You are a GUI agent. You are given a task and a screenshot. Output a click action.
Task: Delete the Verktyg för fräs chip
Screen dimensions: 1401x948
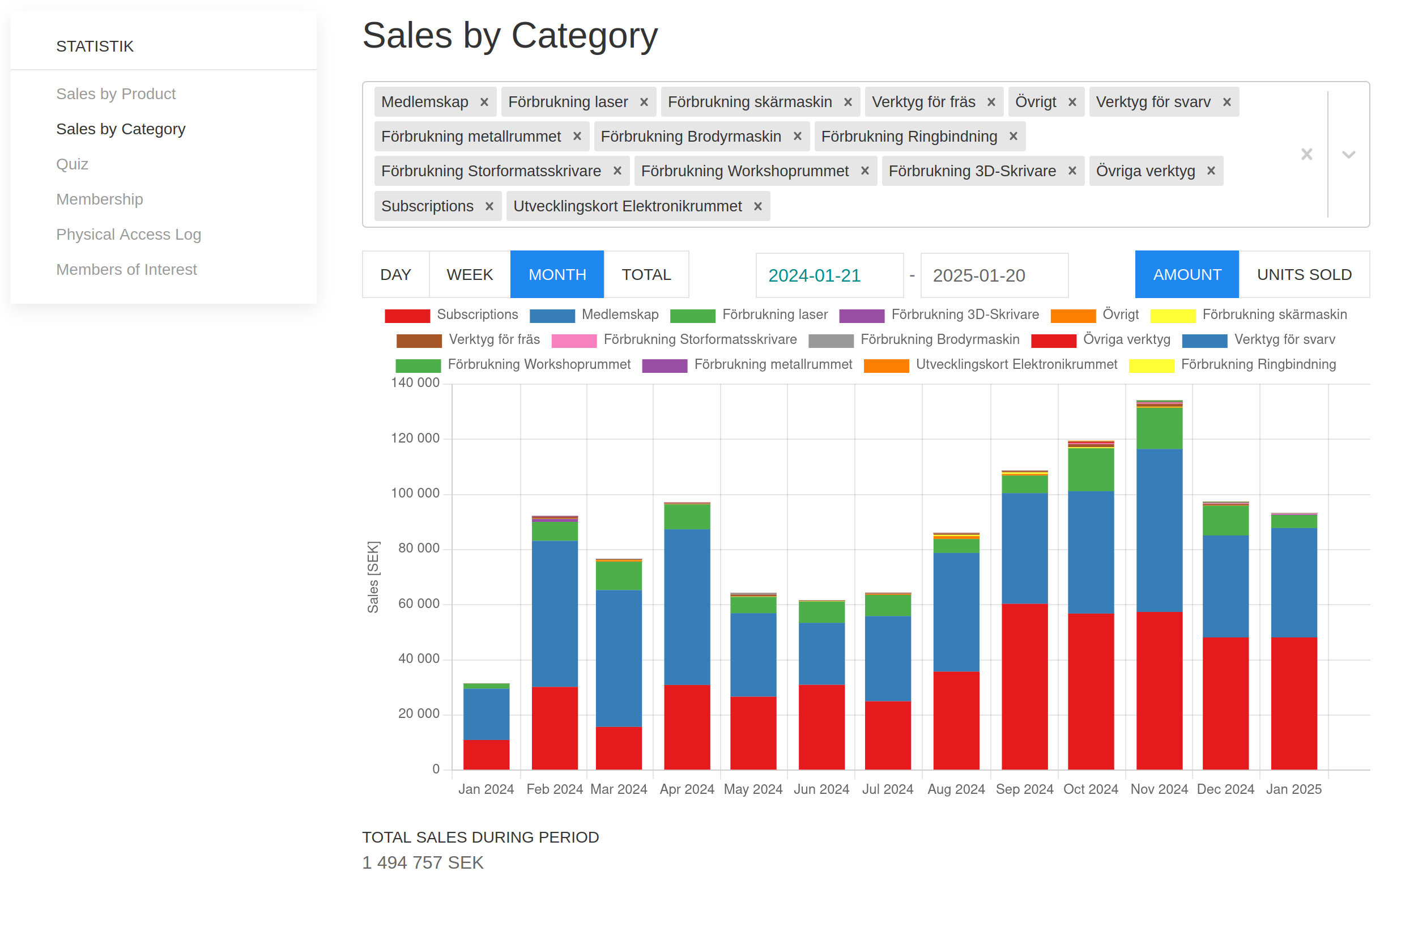[x=990, y=102]
